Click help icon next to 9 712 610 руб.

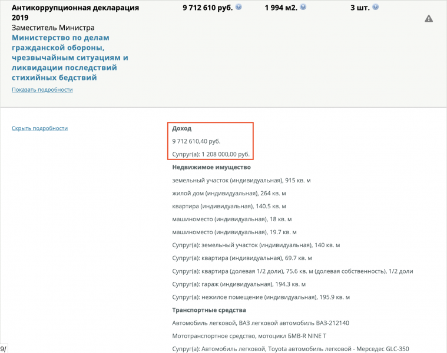[239, 7]
